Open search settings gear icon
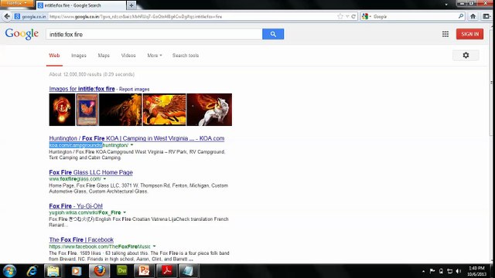Viewport: 495px width, 278px height. [466, 55]
